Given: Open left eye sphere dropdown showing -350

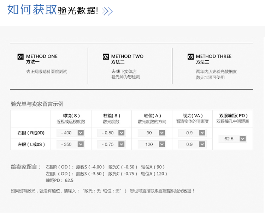Looking at the screenshot, I should coord(71,145).
